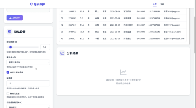Click the salary value 27005.69
The height and width of the screenshot is (108, 196).
[x=72, y=18]
